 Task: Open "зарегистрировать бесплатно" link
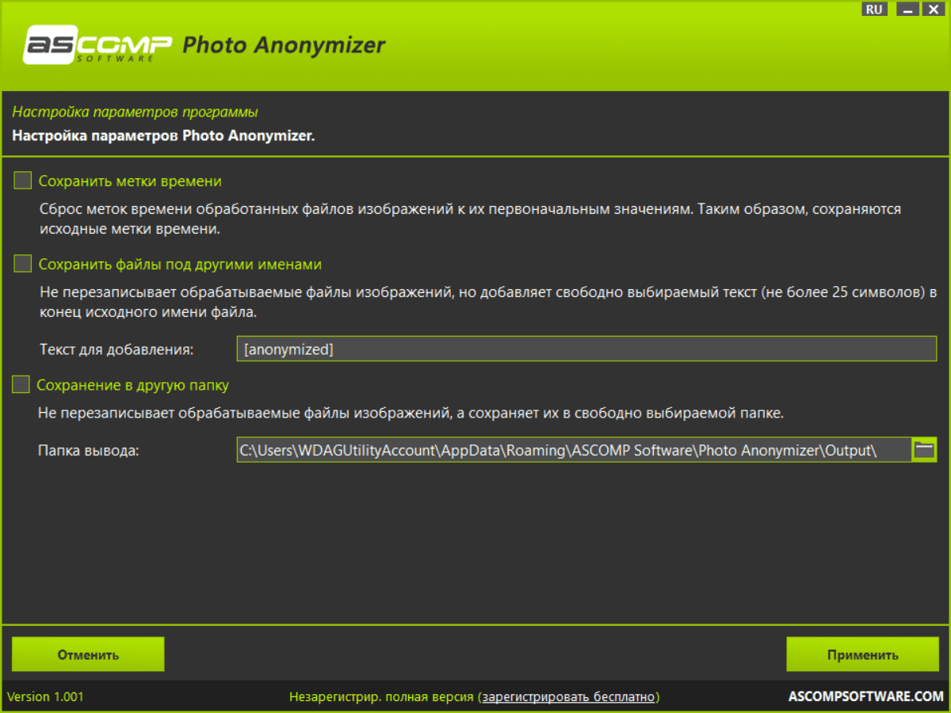coord(568,697)
